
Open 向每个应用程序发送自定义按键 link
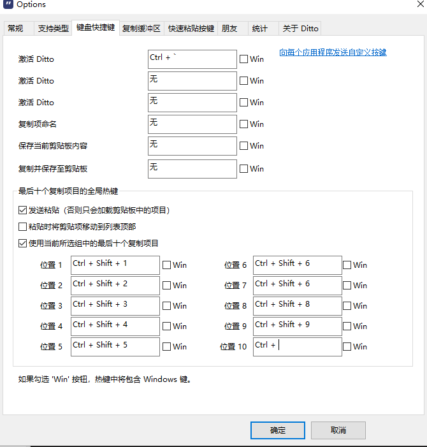[x=333, y=52]
